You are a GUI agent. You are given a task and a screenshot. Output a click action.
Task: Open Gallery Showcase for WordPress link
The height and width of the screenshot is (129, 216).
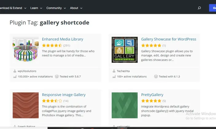pyautogui.click(x=169, y=39)
